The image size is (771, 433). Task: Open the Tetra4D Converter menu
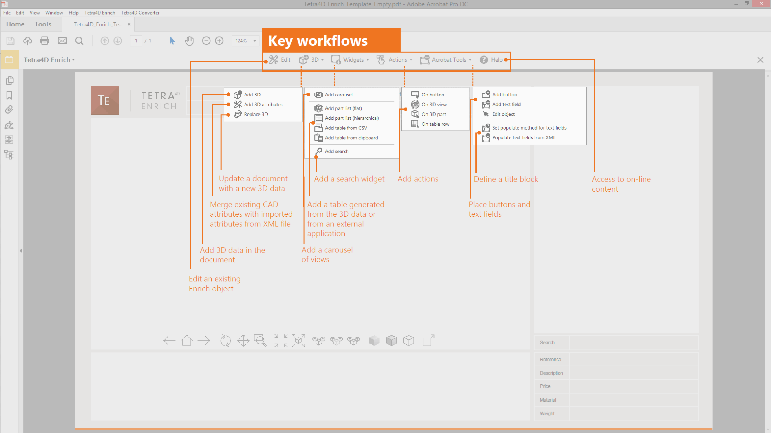click(140, 13)
